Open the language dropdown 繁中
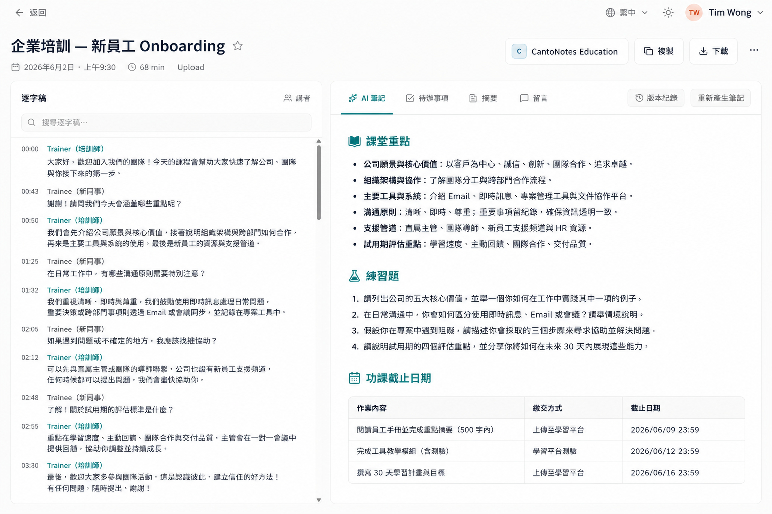The image size is (772, 514). (x=627, y=13)
